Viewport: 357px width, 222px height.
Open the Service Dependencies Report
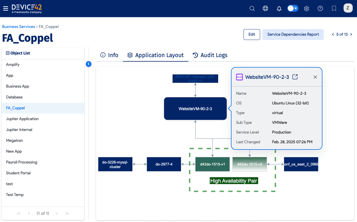(x=293, y=35)
